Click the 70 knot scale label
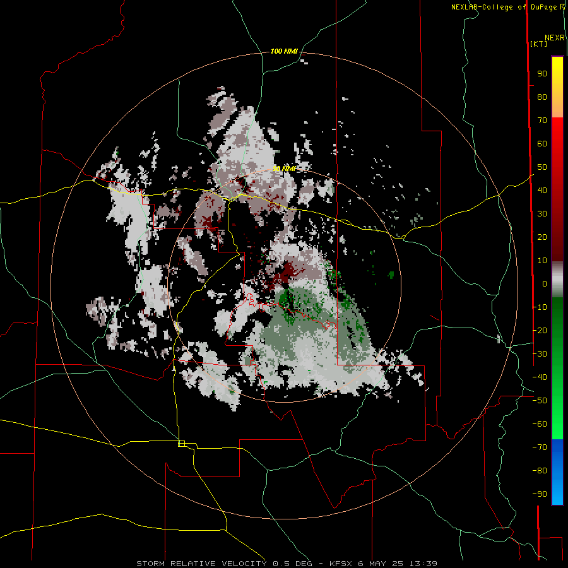The height and width of the screenshot is (568, 568). click(x=542, y=121)
